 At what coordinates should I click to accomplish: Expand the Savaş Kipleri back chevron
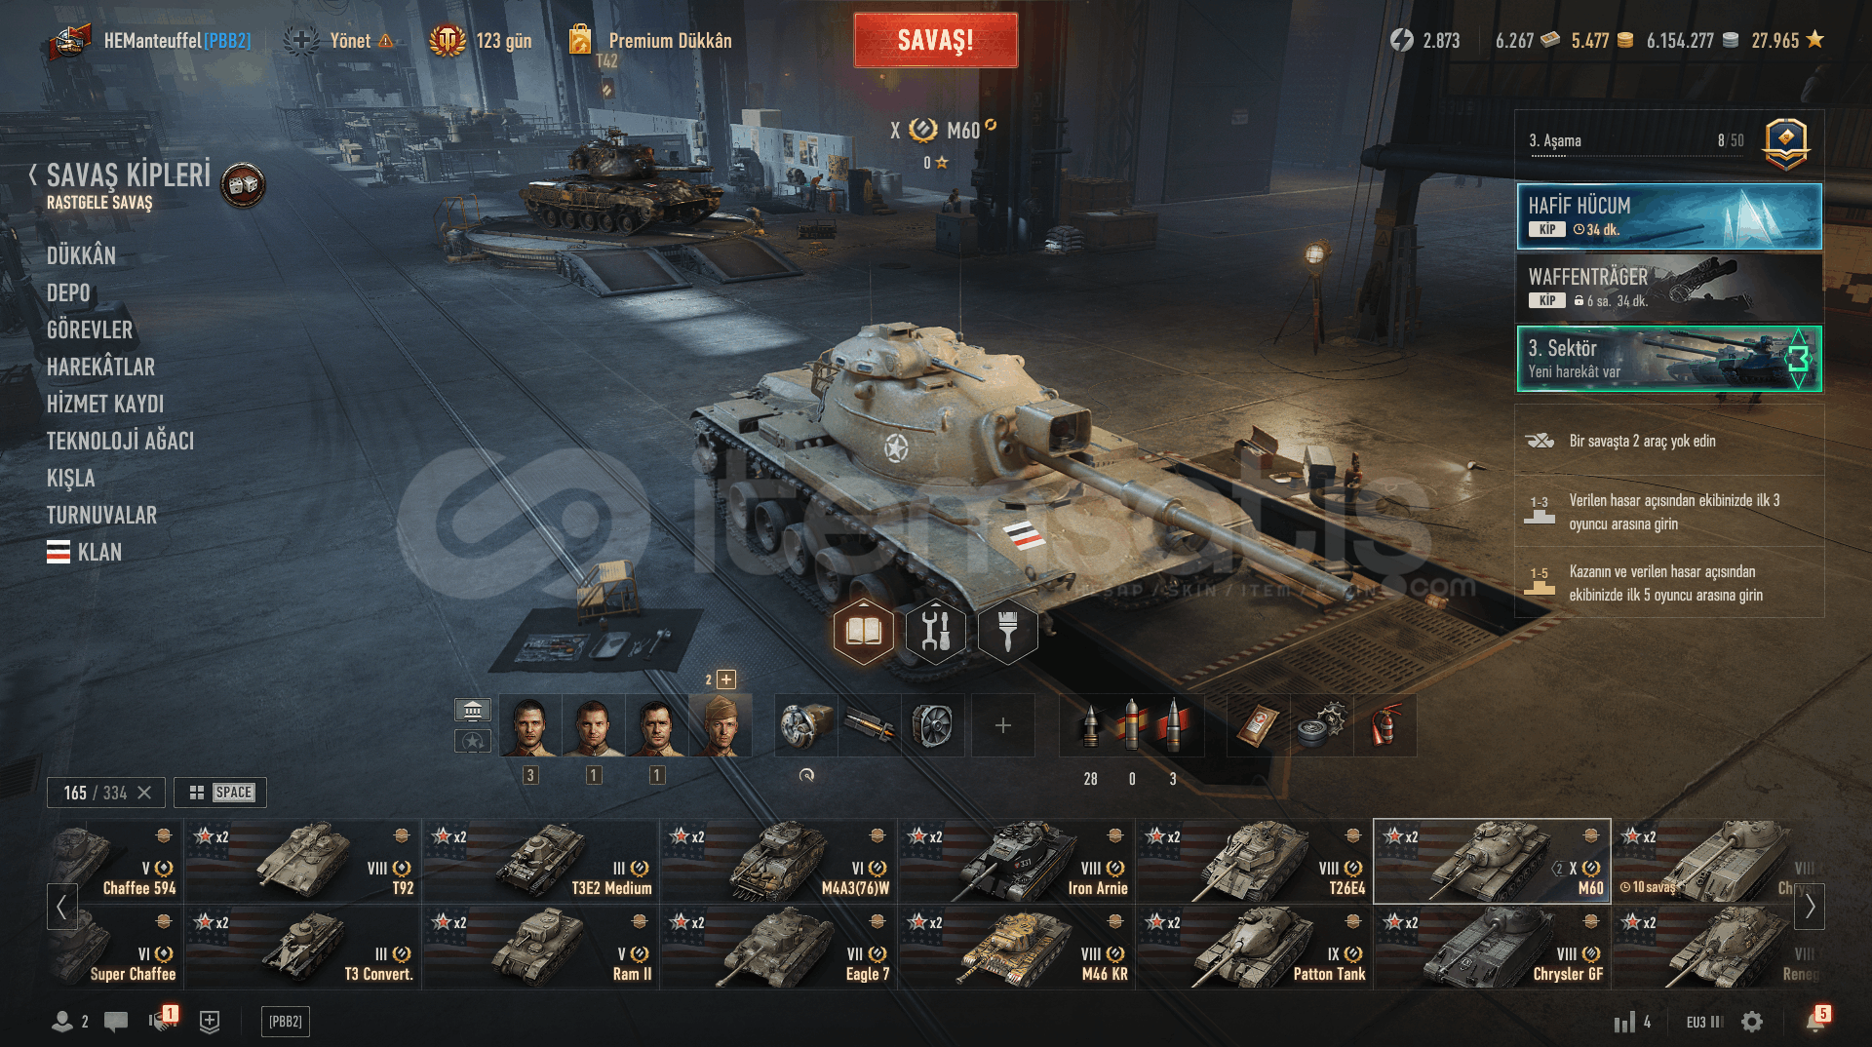click(33, 174)
